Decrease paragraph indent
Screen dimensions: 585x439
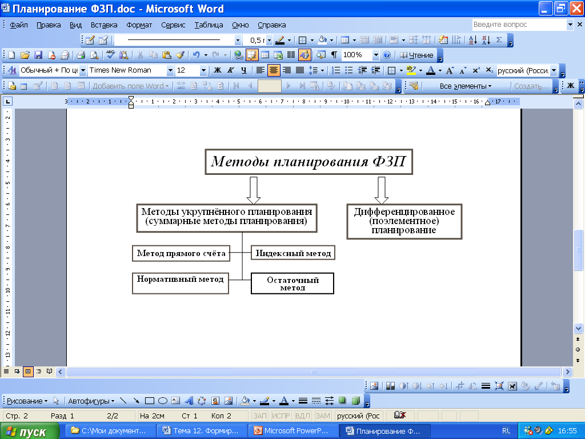(x=362, y=70)
